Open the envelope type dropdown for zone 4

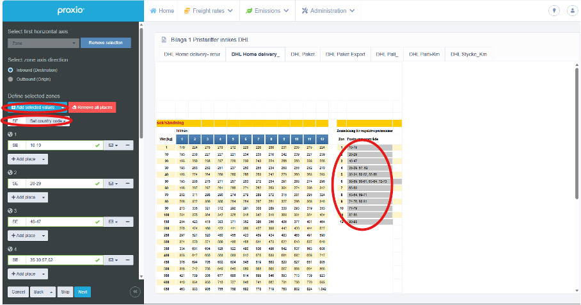[113, 260]
